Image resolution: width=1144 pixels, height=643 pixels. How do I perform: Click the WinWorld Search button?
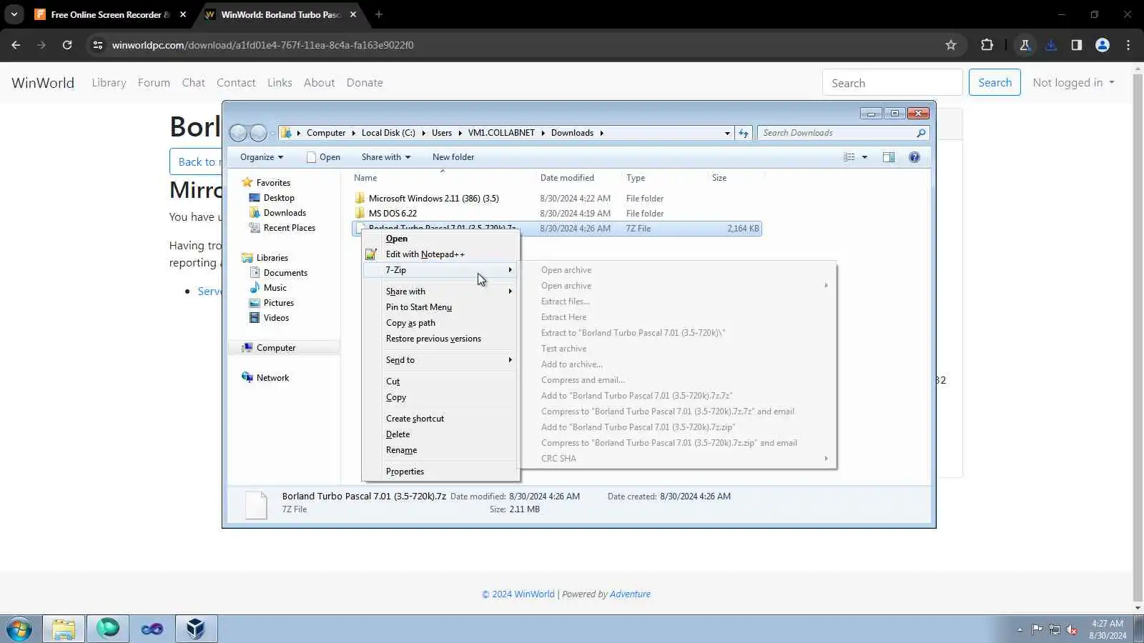pyautogui.click(x=995, y=83)
